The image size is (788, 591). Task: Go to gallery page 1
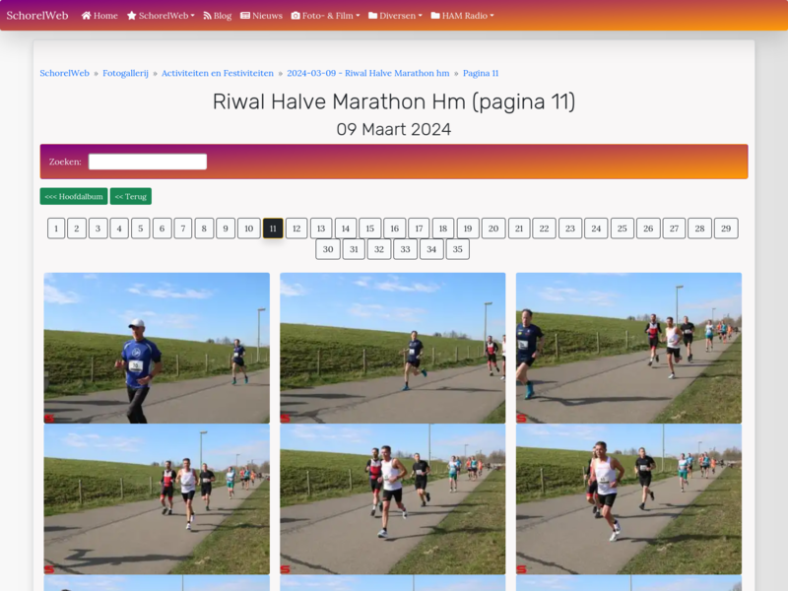(x=56, y=229)
